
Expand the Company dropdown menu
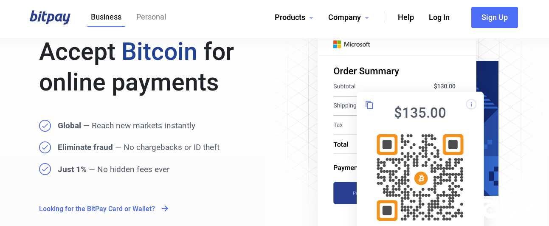coord(349,17)
